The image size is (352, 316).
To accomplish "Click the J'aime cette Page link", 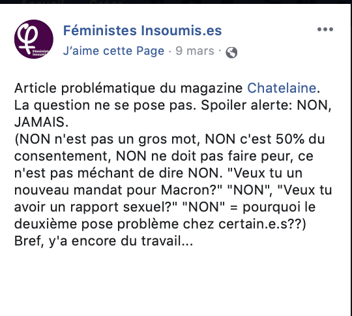I will (x=114, y=51).
